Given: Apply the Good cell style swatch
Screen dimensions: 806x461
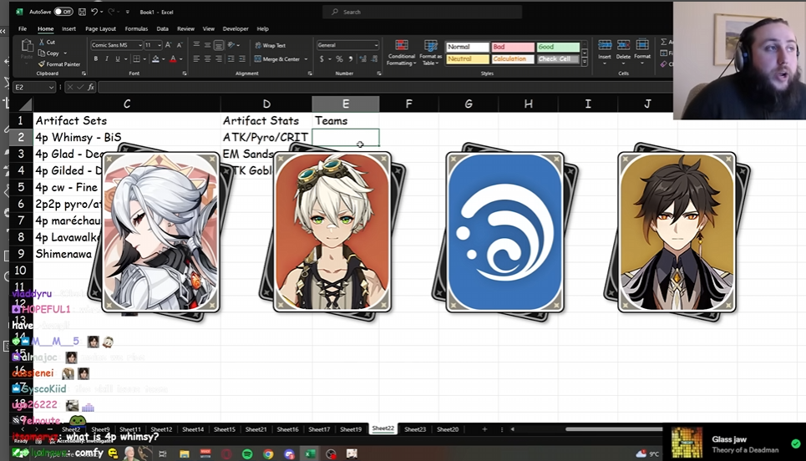Looking at the screenshot, I should [x=557, y=48].
